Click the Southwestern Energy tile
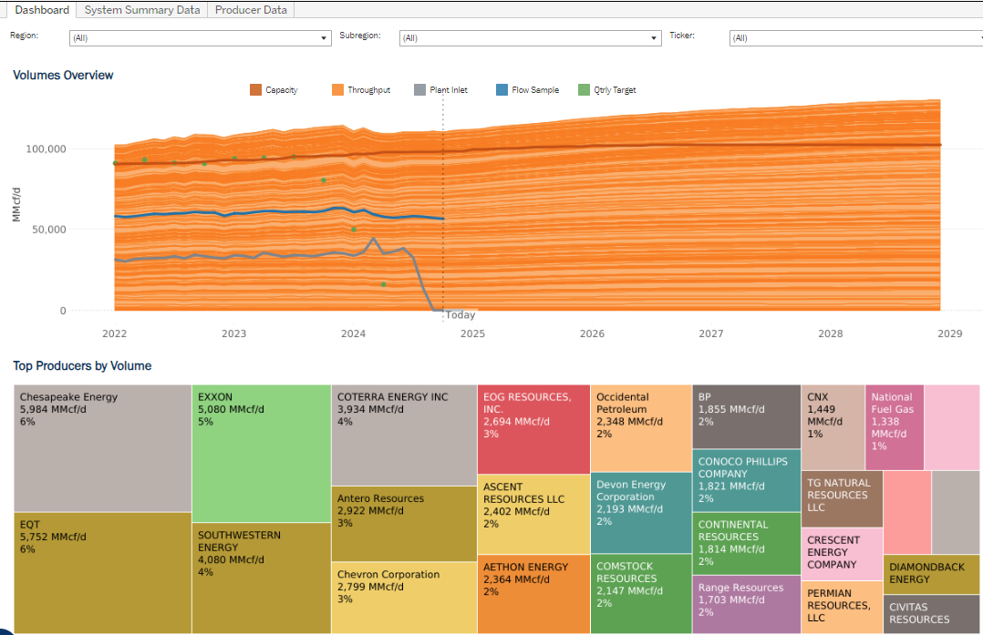 (262, 578)
